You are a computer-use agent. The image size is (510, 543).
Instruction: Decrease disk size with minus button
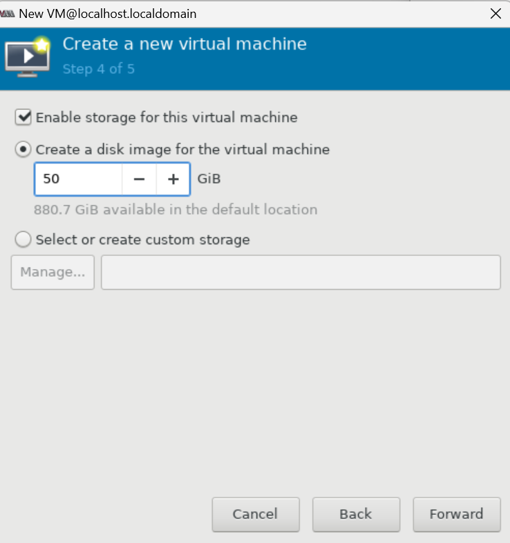click(139, 179)
